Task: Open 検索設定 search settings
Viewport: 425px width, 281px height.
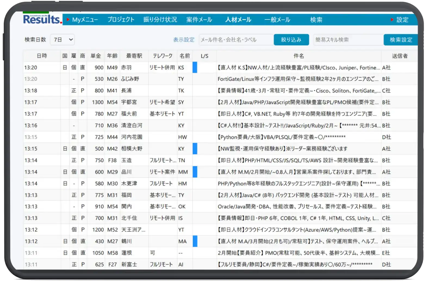Action: (401, 40)
